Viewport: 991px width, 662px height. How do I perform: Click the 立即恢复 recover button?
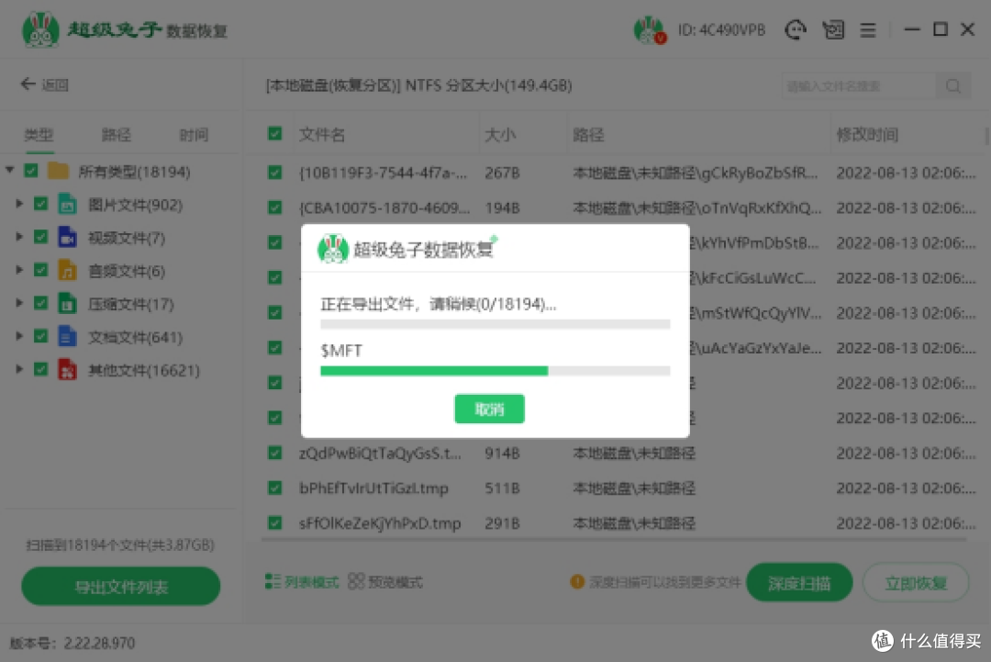(916, 583)
